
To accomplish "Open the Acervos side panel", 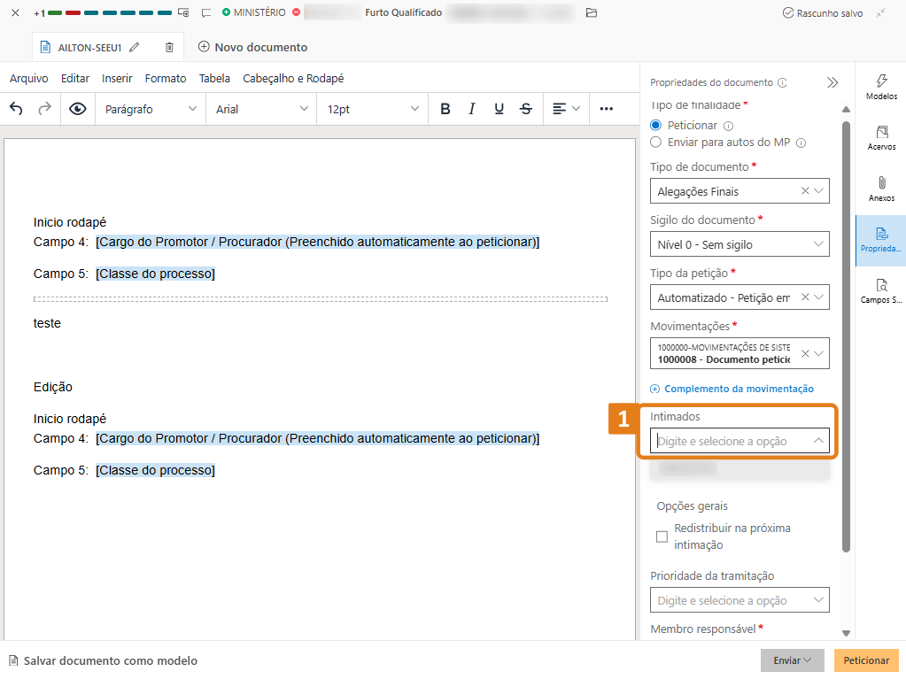I will click(881, 137).
